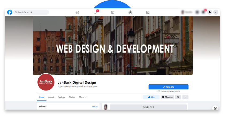Click the Sign Up button
Image resolution: width=225 pixels, height=117 pixels.
tap(169, 87)
